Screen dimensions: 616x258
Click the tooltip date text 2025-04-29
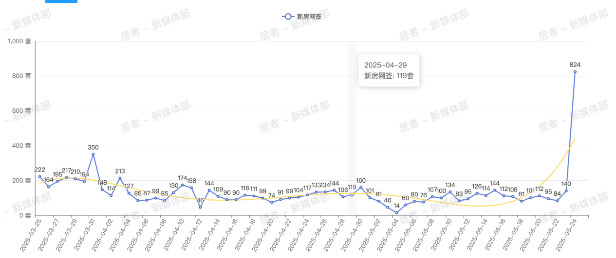tap(386, 65)
